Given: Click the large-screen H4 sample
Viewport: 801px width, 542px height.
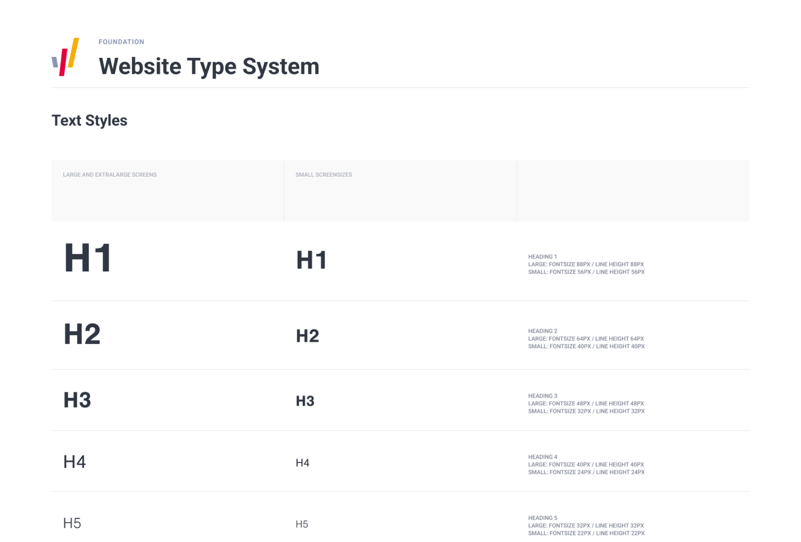Looking at the screenshot, I should point(75,462).
